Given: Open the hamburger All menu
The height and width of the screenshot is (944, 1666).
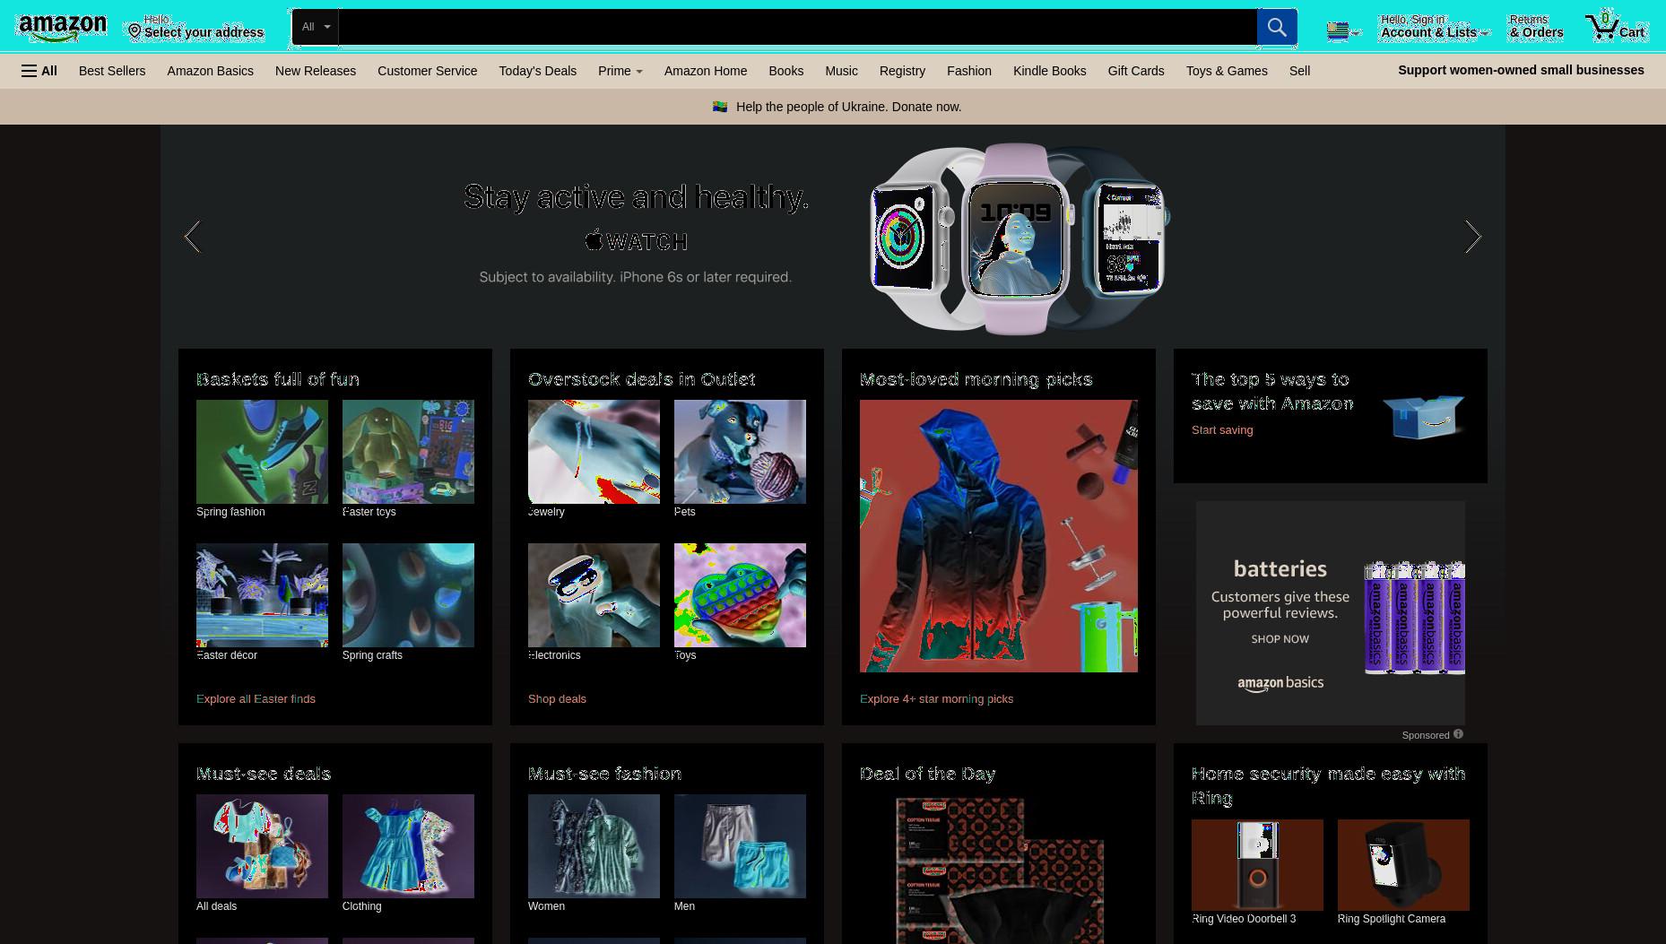Looking at the screenshot, I should point(39,71).
